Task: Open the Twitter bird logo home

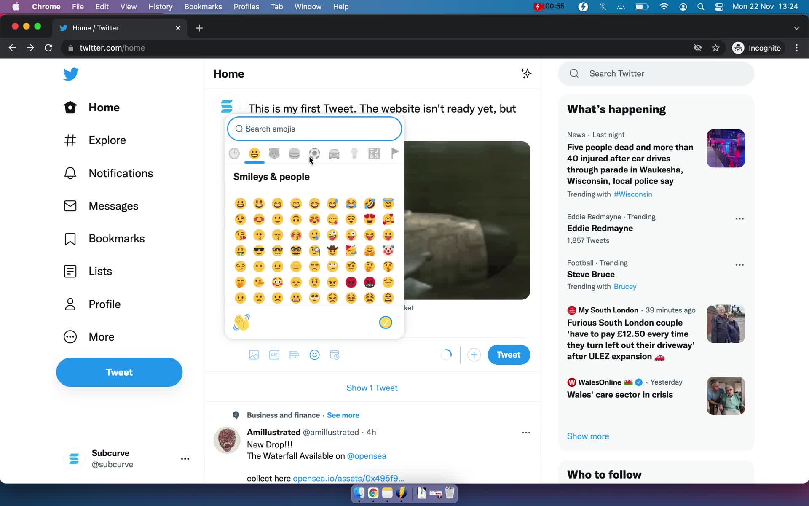Action: click(71, 74)
